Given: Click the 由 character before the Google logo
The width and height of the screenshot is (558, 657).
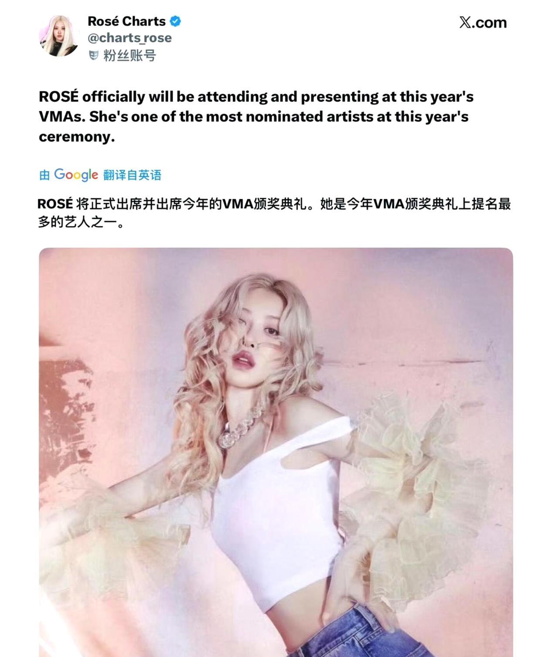Looking at the screenshot, I should coord(44,175).
